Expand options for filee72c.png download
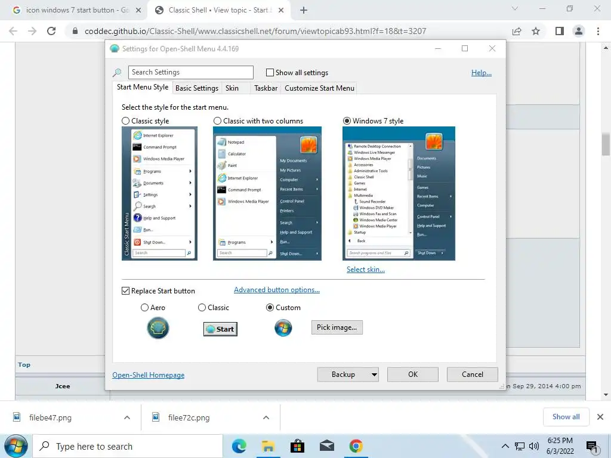611x458 pixels. tap(266, 417)
